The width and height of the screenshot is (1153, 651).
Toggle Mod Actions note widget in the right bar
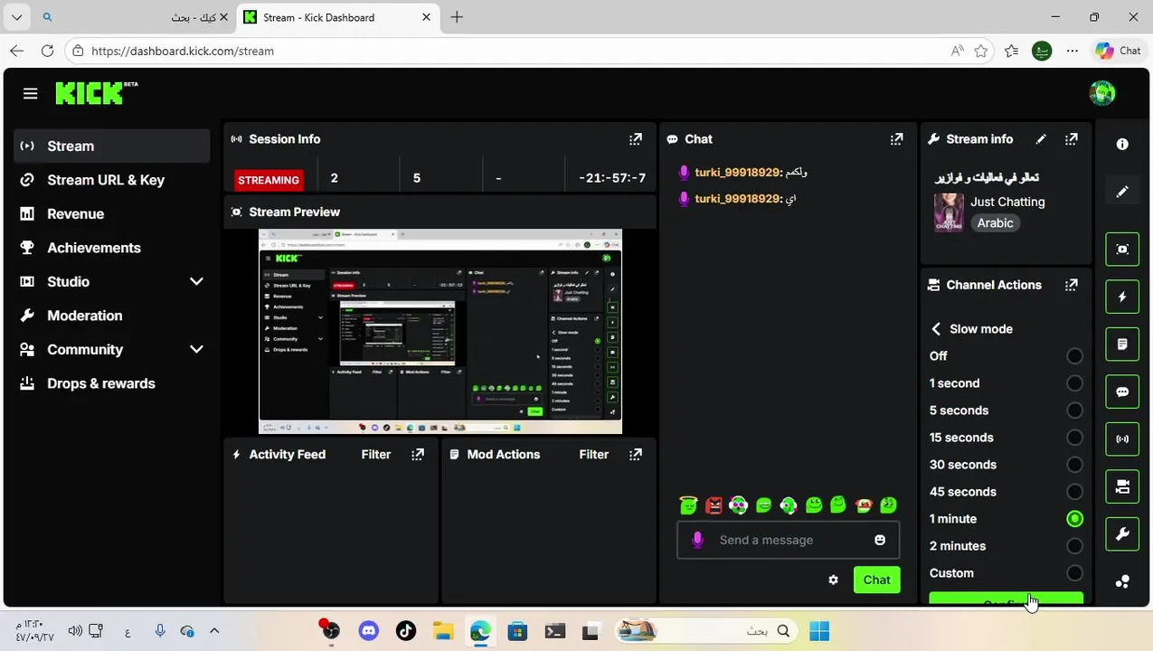[1122, 344]
